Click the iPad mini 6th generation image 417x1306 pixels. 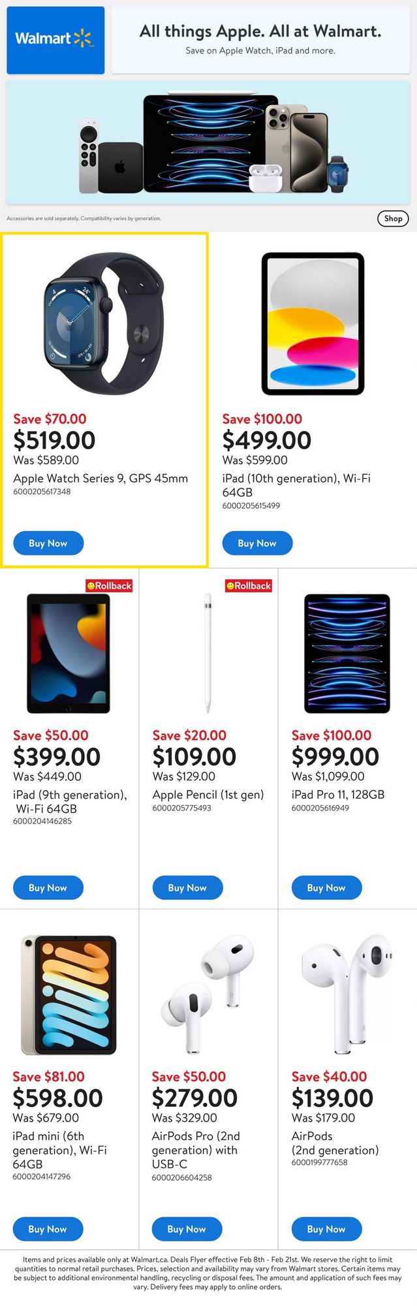pyautogui.click(x=69, y=995)
